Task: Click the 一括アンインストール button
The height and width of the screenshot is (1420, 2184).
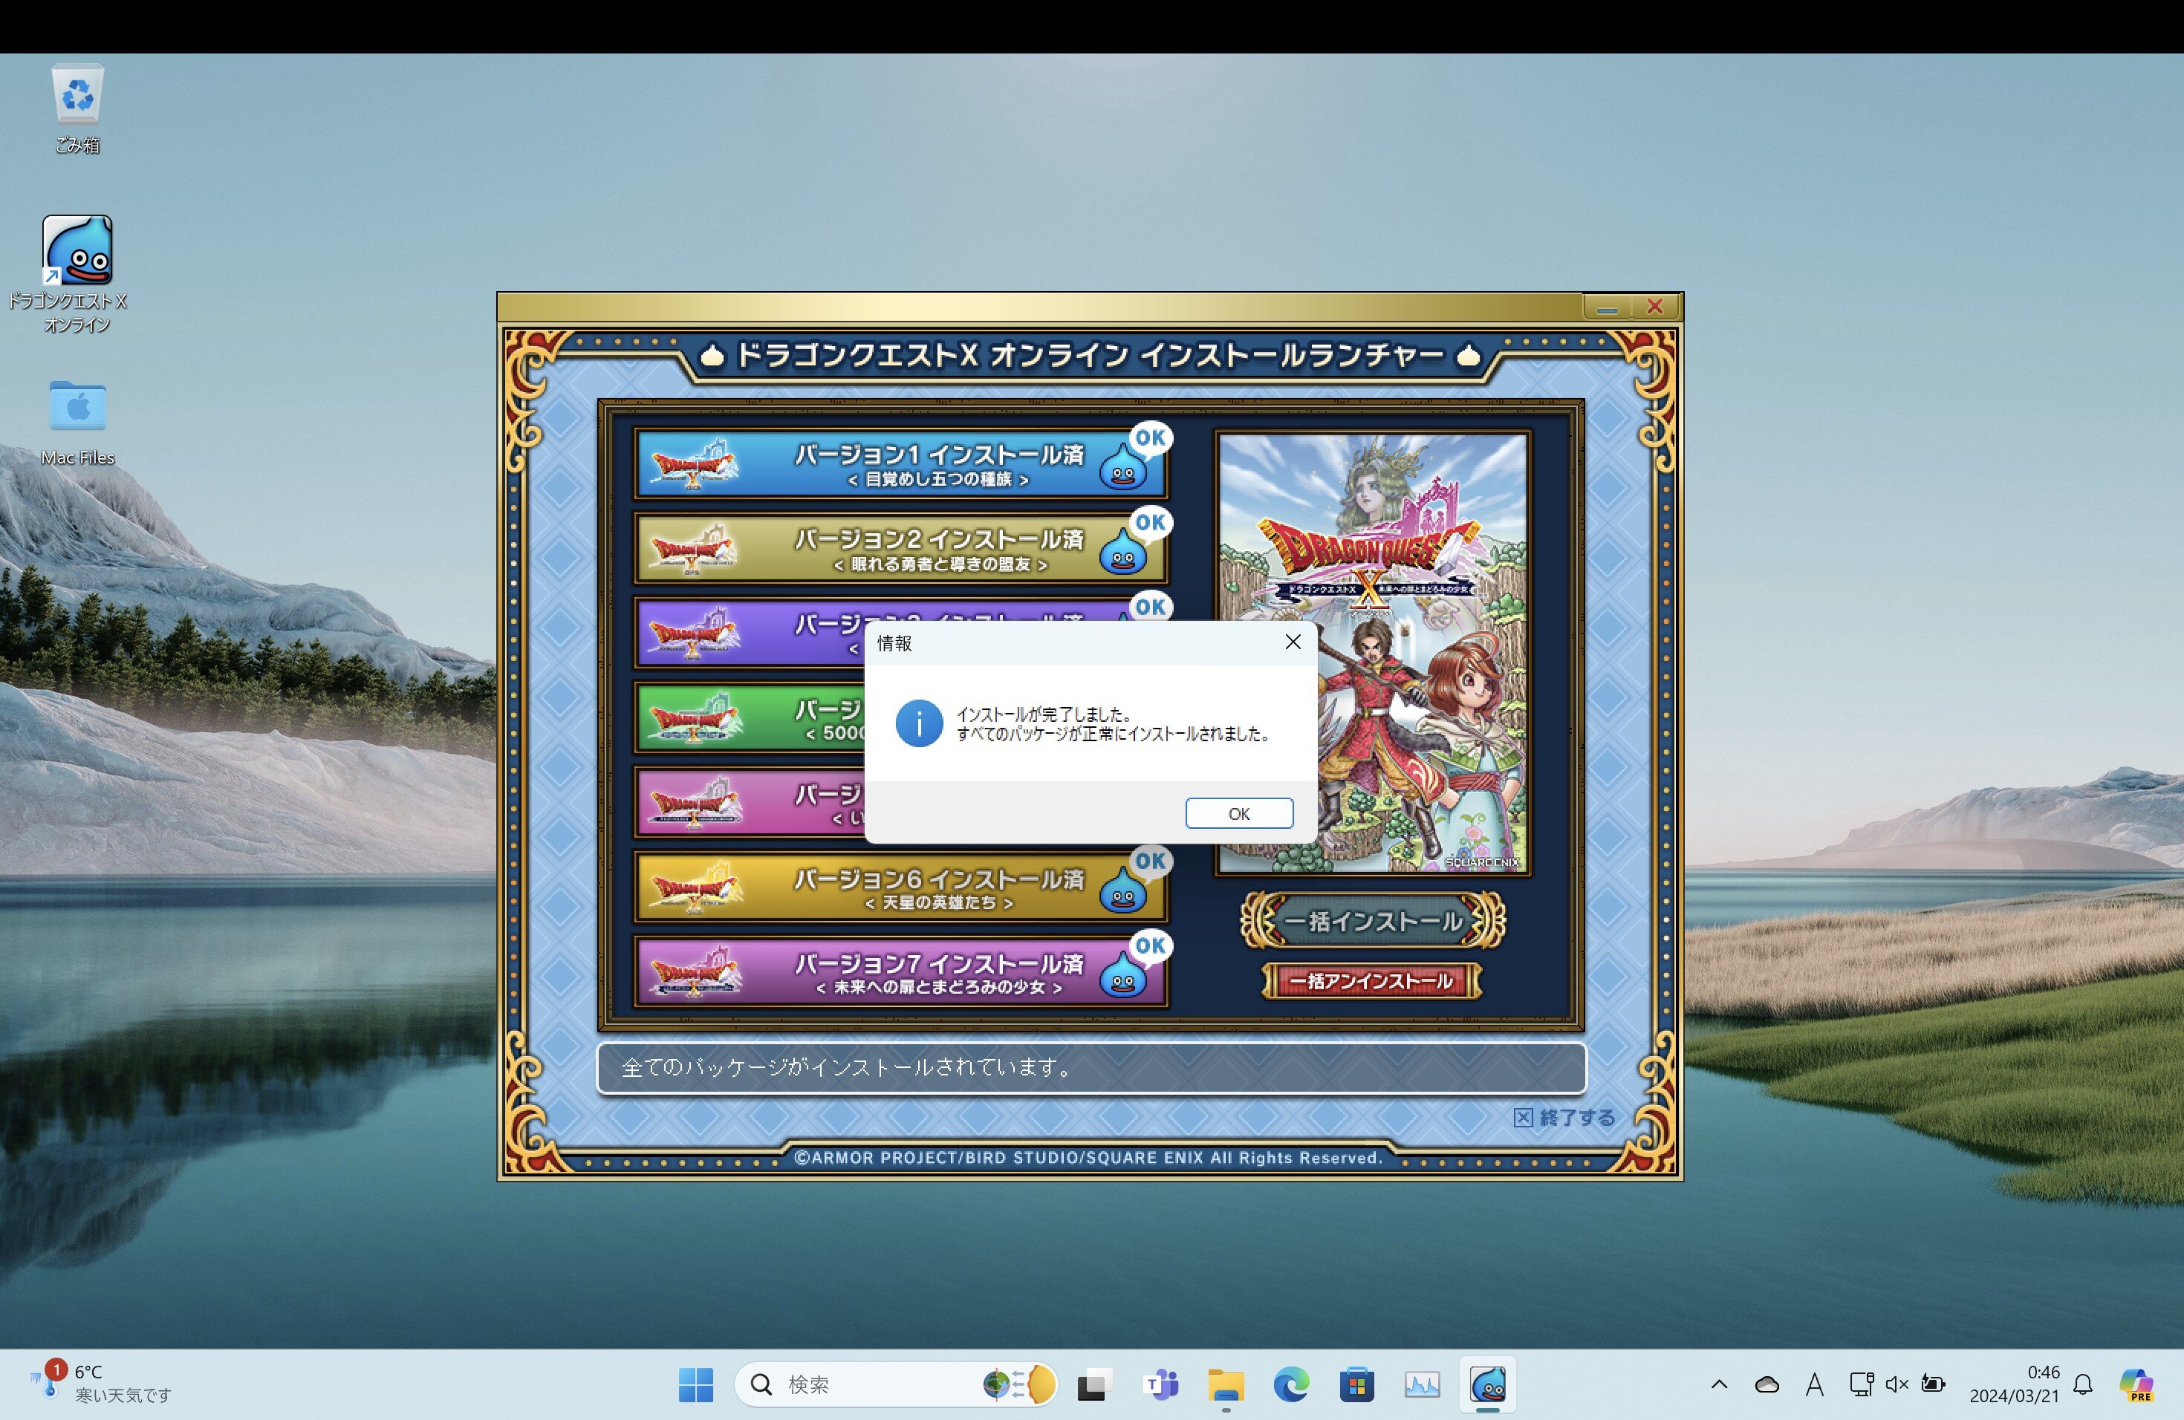Action: click(x=1372, y=980)
